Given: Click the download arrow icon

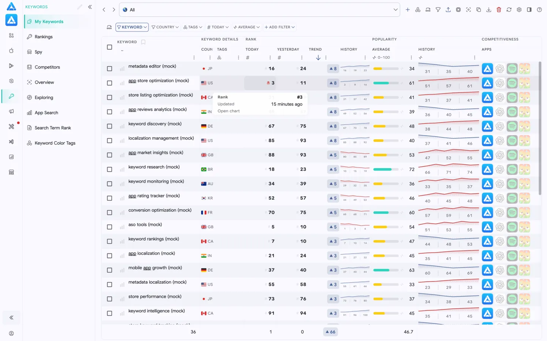Looking at the screenshot, I should tap(489, 10).
